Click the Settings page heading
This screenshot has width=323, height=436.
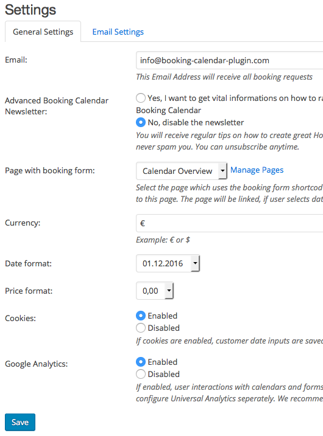coord(30,10)
